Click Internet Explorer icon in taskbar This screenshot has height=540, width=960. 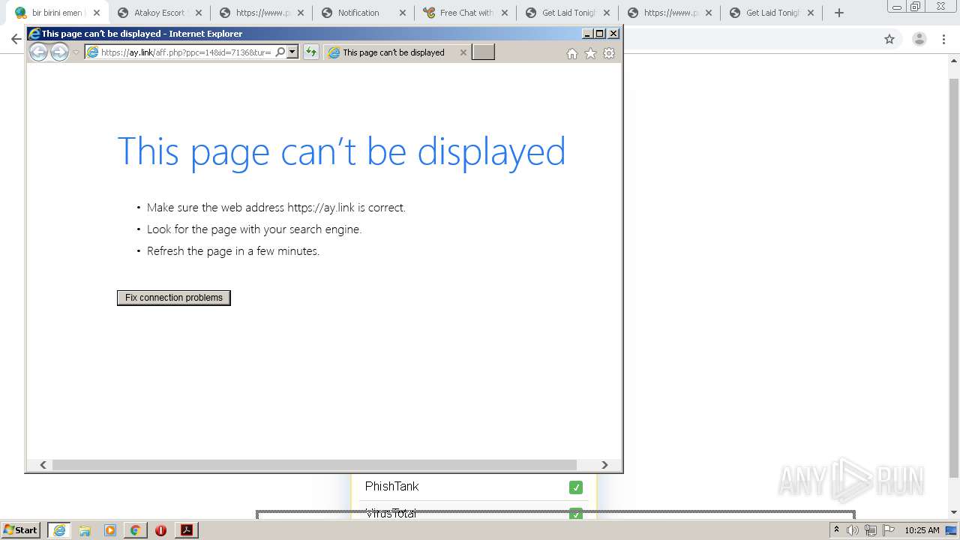59,530
